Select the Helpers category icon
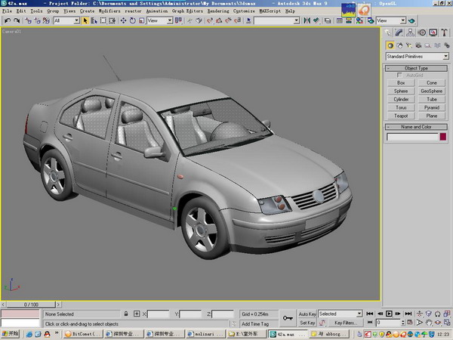The image size is (453, 340). [428, 45]
